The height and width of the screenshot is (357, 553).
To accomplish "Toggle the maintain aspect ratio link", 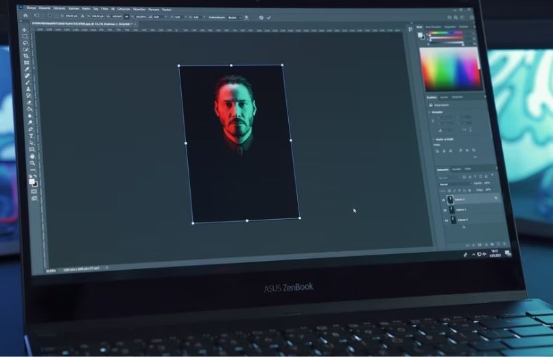I will pos(126,16).
